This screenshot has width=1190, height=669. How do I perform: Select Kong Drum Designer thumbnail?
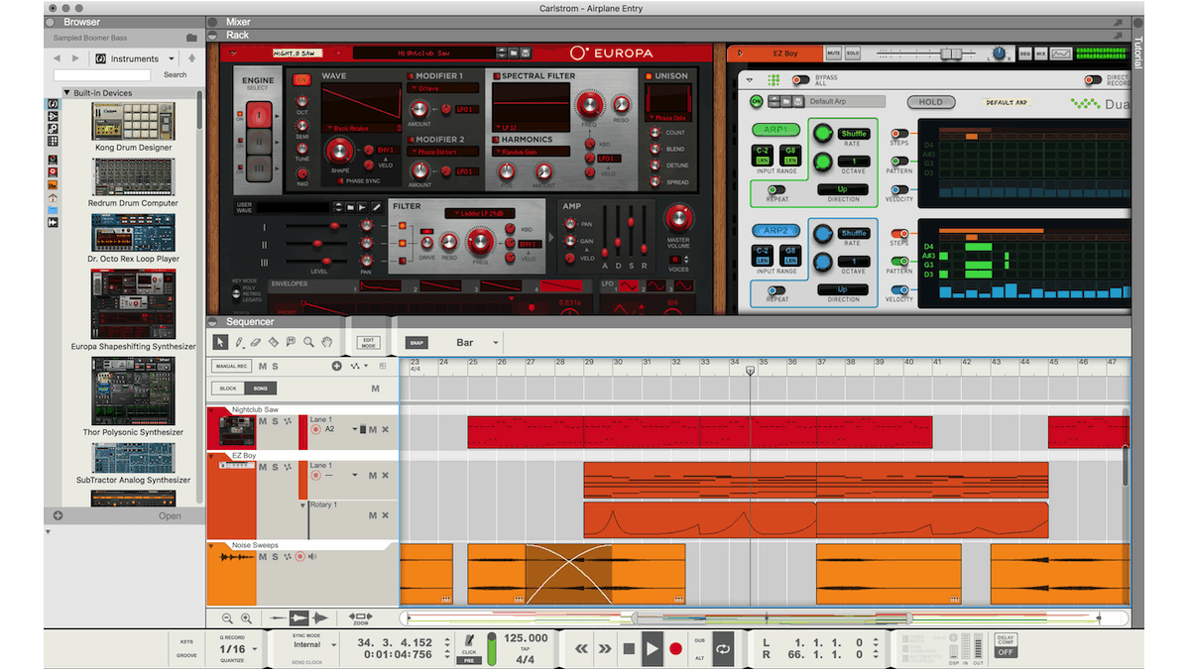coord(133,121)
